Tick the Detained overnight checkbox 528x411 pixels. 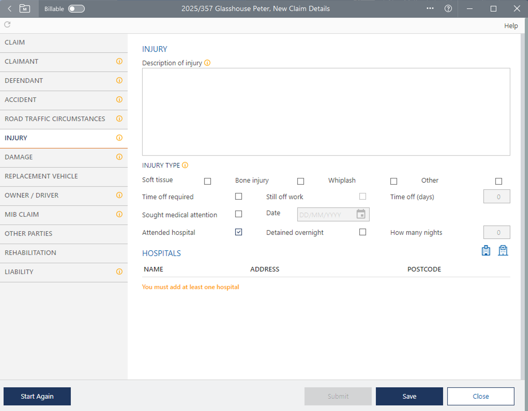pyautogui.click(x=363, y=232)
